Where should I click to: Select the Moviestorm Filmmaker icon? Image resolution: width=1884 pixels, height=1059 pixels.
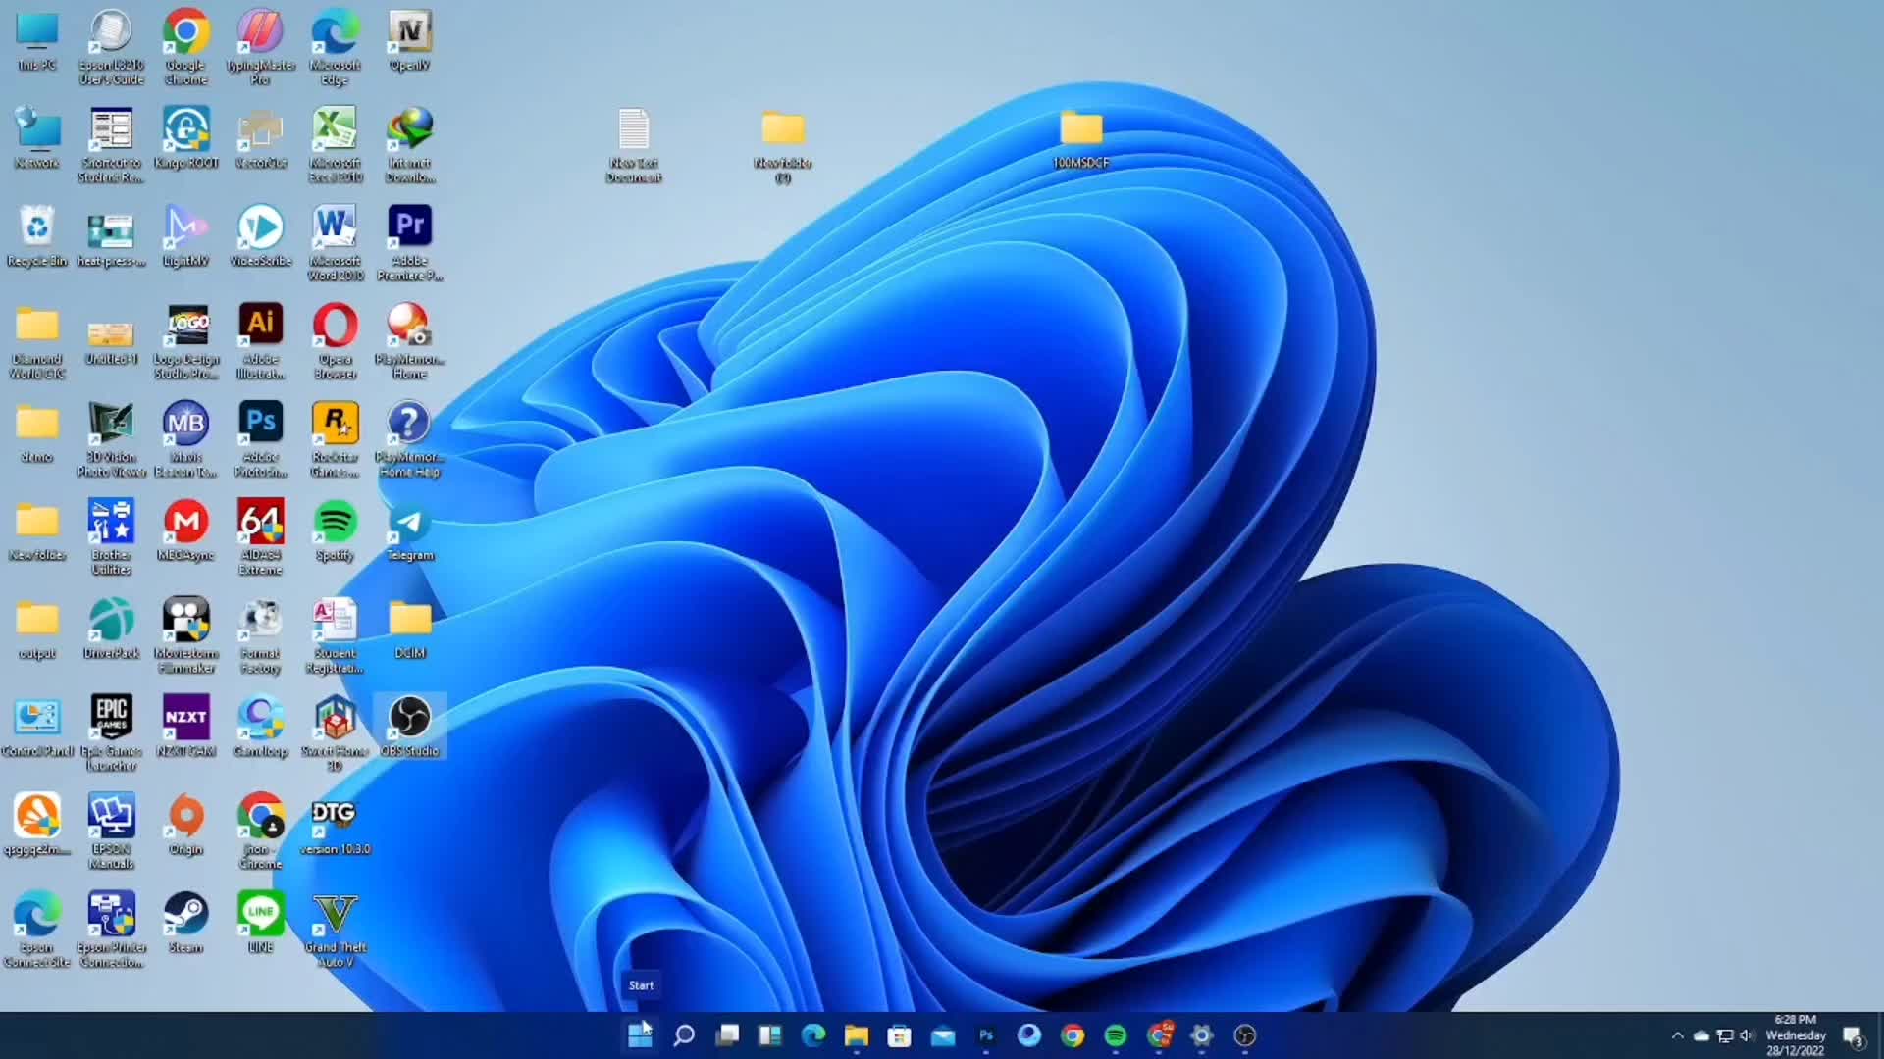click(185, 635)
